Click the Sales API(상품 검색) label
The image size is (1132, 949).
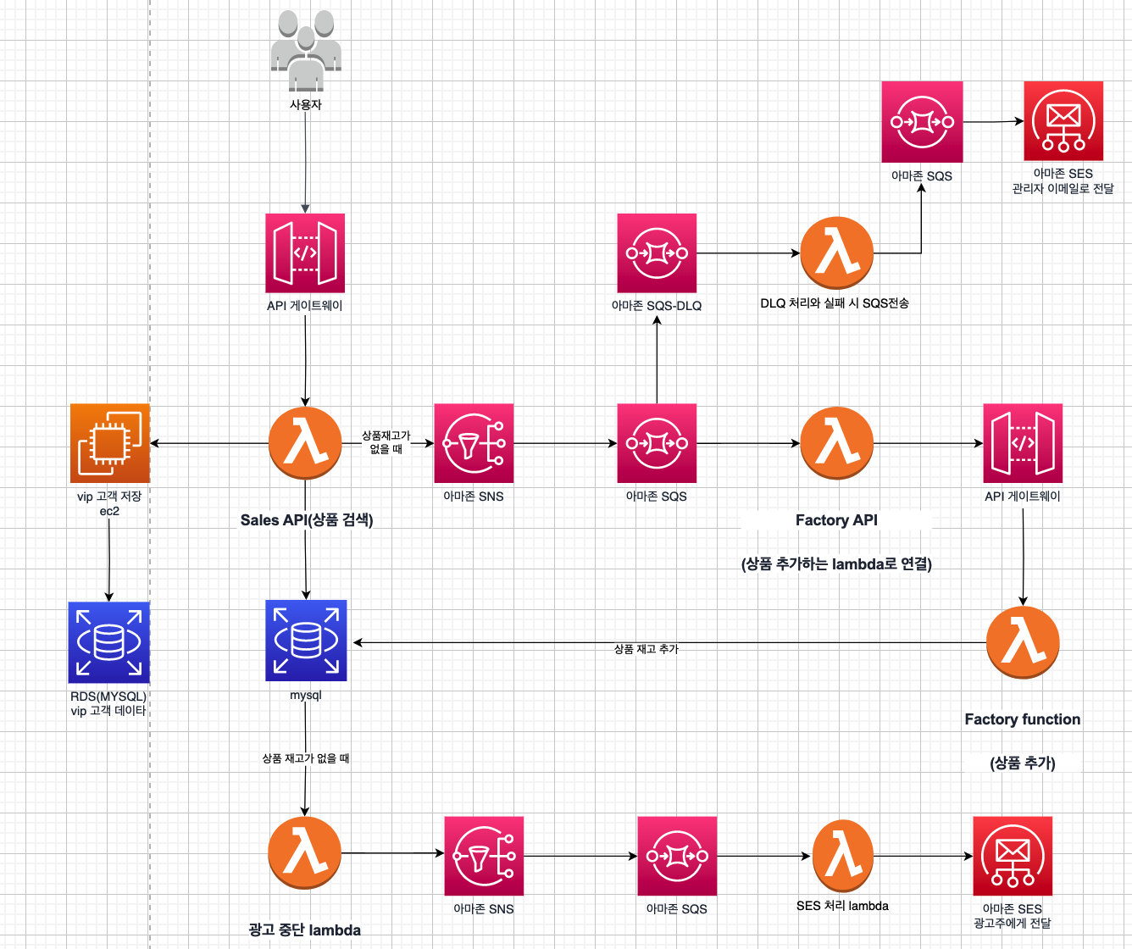point(307,520)
